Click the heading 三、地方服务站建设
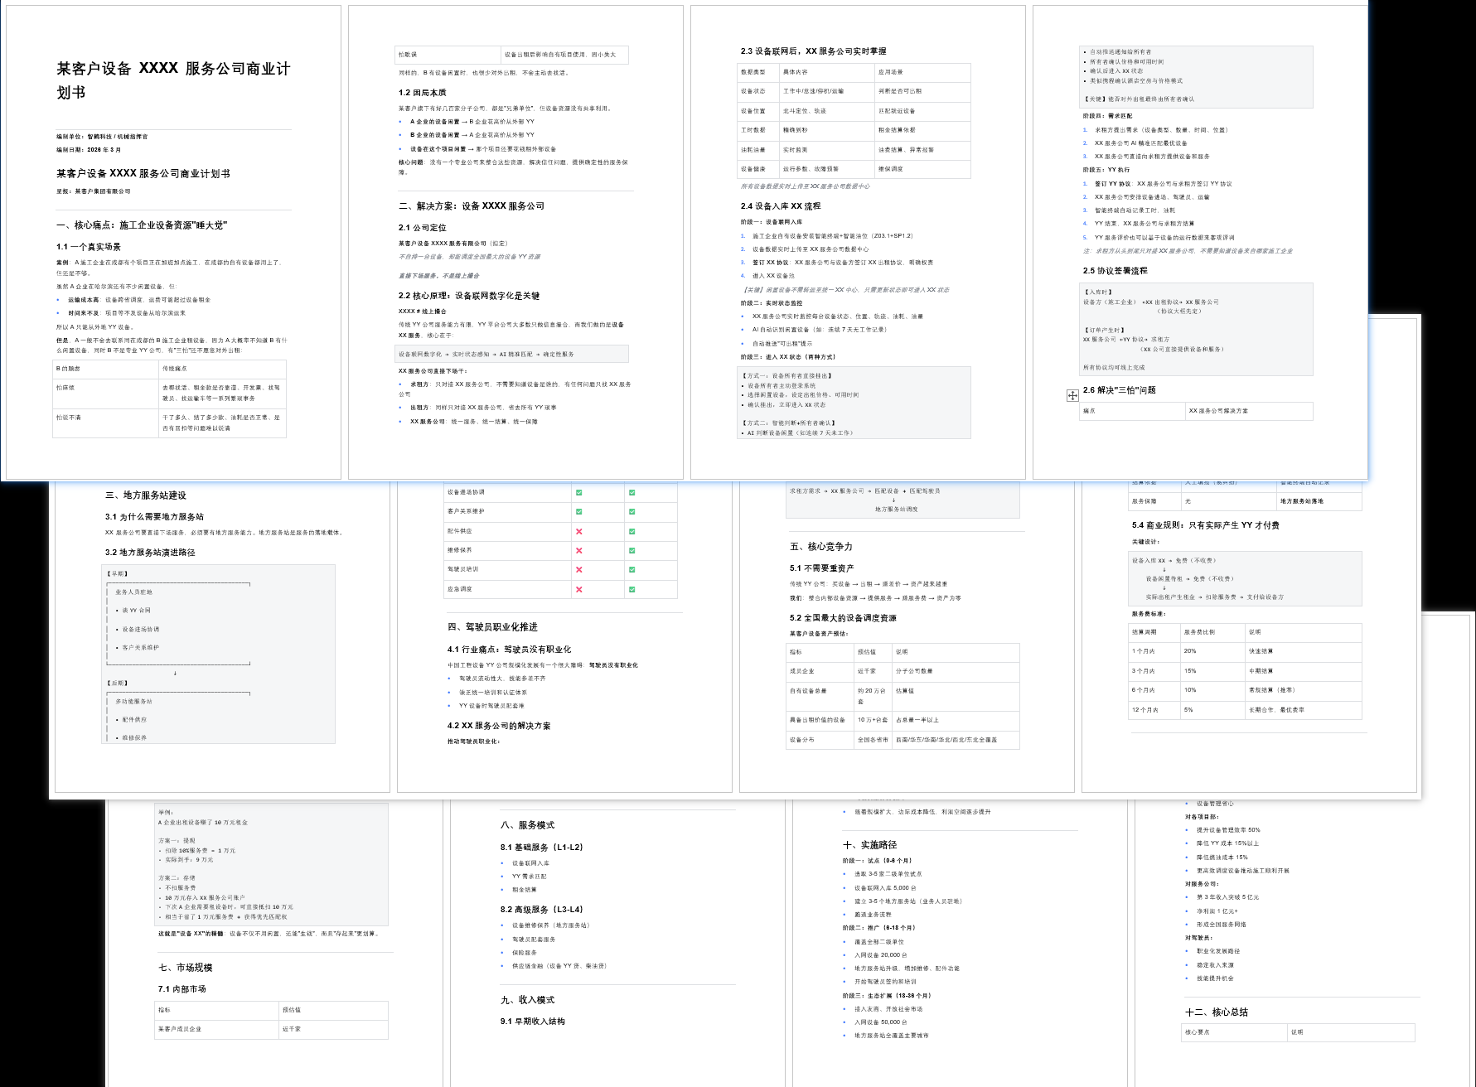The image size is (1476, 1087). pos(145,495)
